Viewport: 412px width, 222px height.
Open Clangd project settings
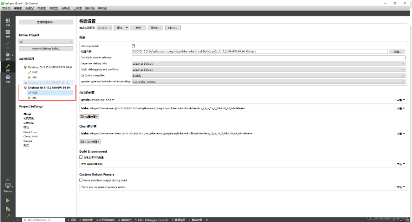[27, 141]
